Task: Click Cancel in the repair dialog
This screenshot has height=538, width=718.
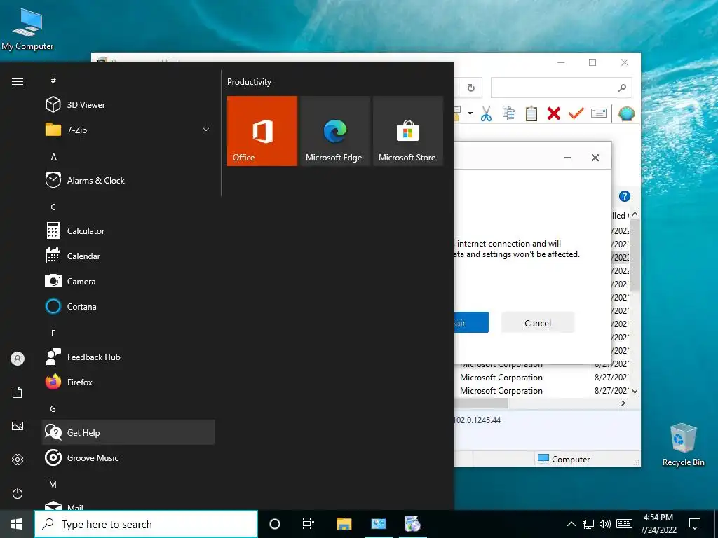Action: (538, 323)
